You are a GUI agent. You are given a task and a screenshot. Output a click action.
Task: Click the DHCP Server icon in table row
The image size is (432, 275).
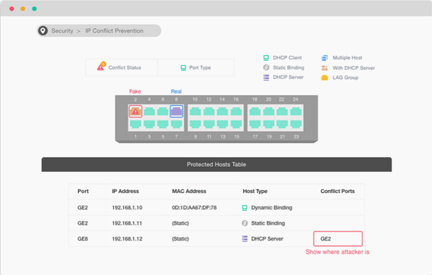point(245,239)
